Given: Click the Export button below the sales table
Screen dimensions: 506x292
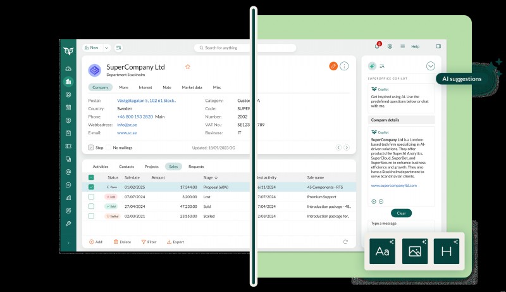Looking at the screenshot, I should click(x=175, y=242).
